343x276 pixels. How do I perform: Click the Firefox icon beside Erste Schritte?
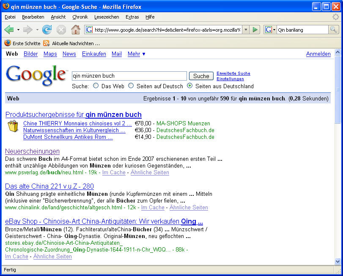click(8, 43)
